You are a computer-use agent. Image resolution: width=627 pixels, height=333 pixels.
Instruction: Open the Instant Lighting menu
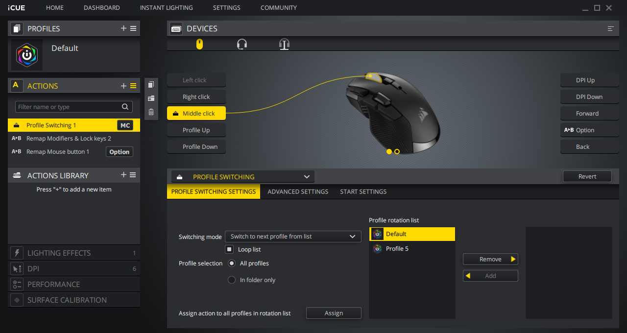click(167, 8)
